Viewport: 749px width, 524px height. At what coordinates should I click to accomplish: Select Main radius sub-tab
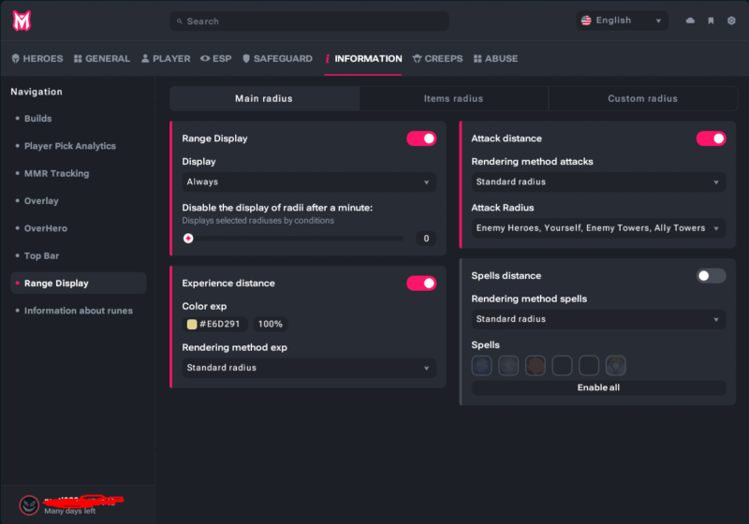tap(264, 99)
